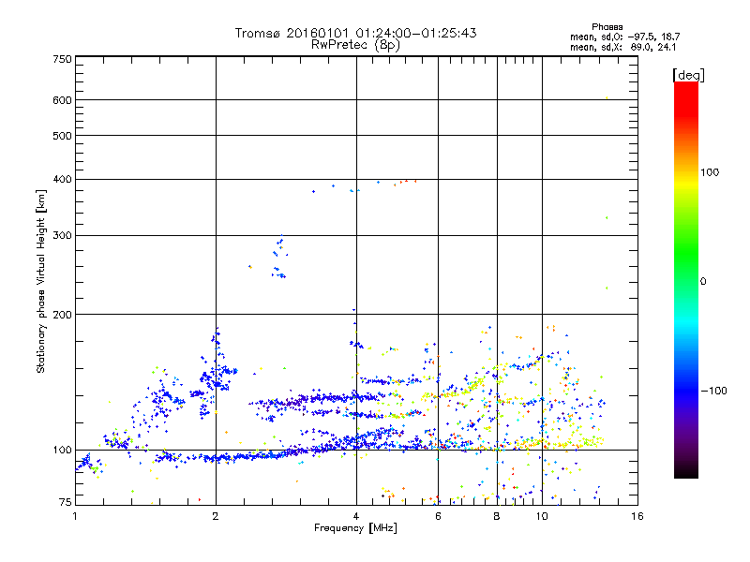The height and width of the screenshot is (562, 750).
Task: Click the 'RwPretec (8p)' subtitle
Action: pyautogui.click(x=355, y=45)
